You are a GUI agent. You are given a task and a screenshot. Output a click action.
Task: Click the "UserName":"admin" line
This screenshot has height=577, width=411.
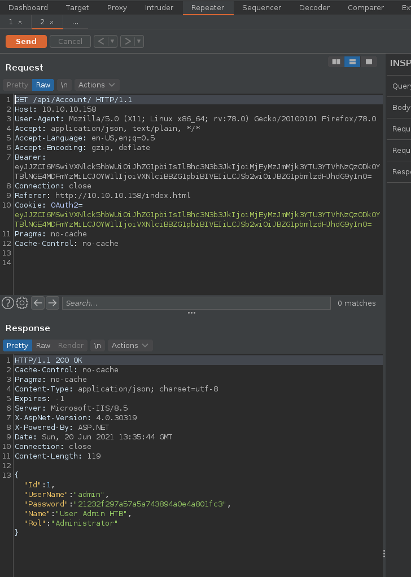pyautogui.click(x=66, y=494)
